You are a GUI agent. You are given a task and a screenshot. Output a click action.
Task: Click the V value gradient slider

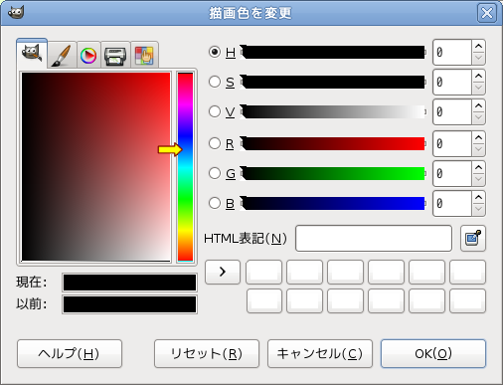click(x=333, y=111)
